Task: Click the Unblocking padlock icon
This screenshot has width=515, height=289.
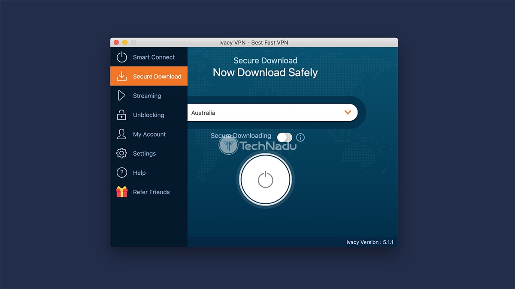Action: (x=122, y=115)
